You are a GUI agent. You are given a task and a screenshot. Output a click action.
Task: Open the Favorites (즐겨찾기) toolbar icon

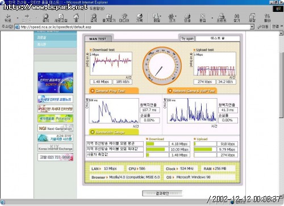109,18
